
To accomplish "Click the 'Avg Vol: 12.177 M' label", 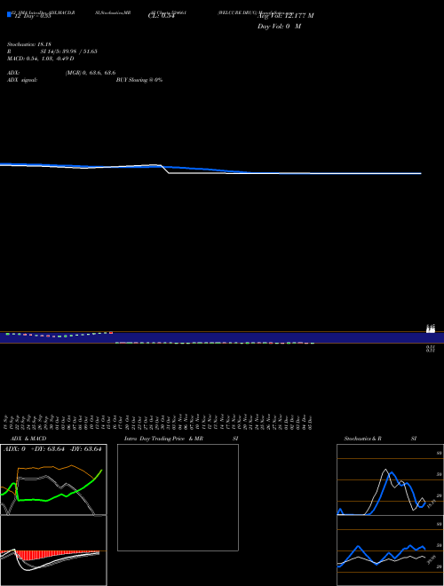I will [x=286, y=16].
